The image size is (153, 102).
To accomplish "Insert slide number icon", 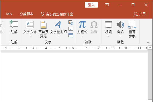I will (71, 29).
